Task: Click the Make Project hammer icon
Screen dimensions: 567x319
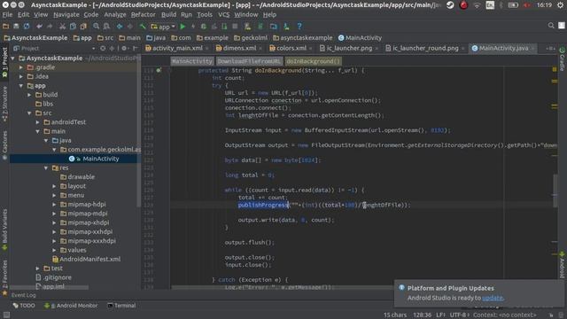Action: 143,27
